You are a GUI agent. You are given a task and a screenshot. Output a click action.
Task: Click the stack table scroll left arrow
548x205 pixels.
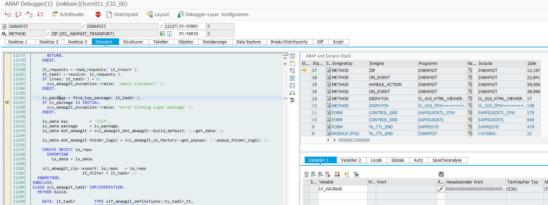pyautogui.click(x=328, y=140)
